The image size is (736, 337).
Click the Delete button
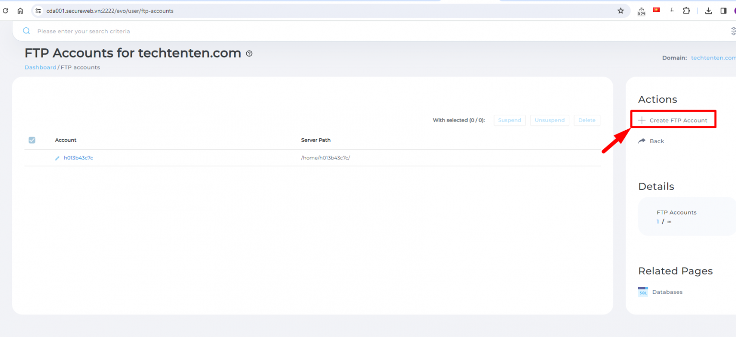point(586,120)
